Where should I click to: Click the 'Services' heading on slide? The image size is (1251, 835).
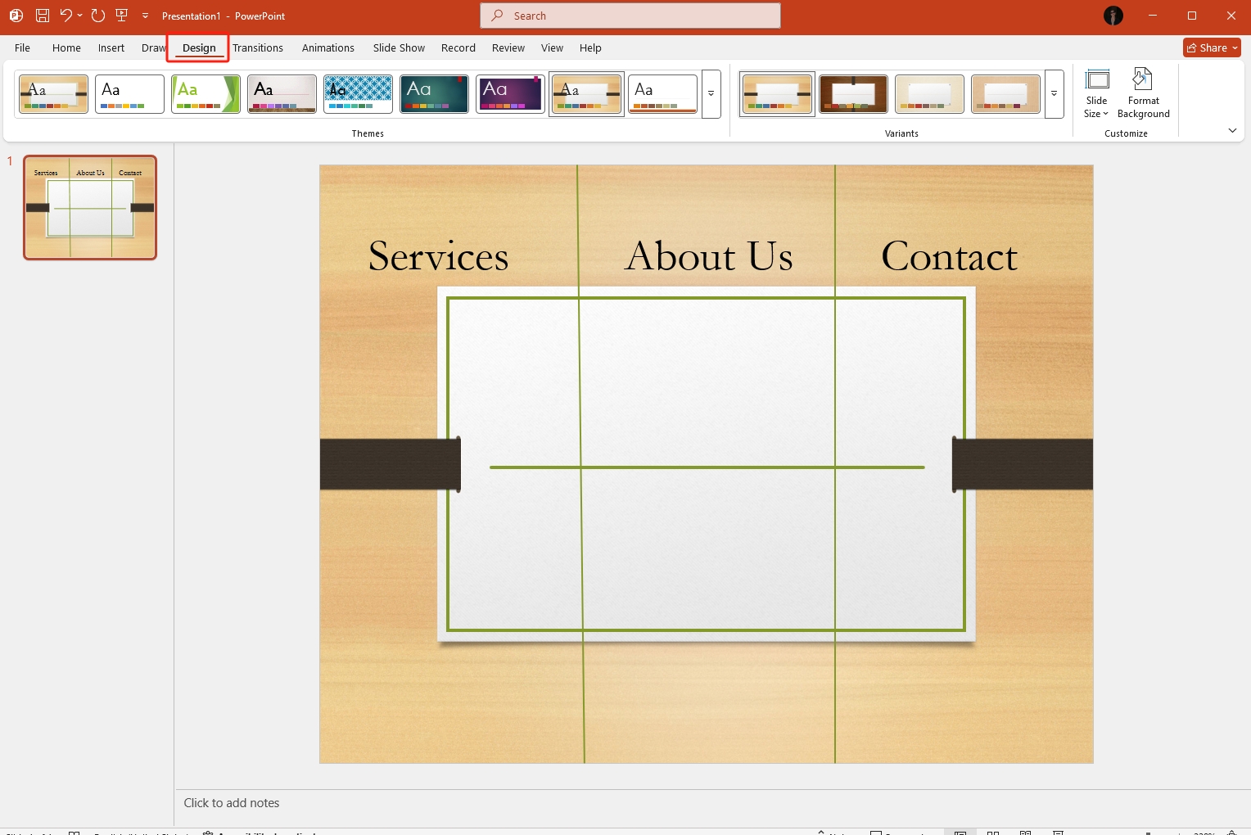tap(438, 256)
